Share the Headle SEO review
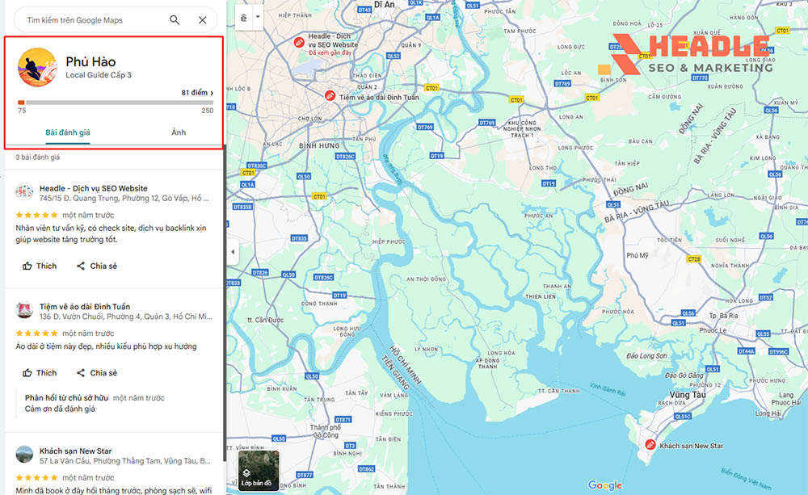Image resolution: width=808 pixels, height=495 pixels. click(97, 266)
